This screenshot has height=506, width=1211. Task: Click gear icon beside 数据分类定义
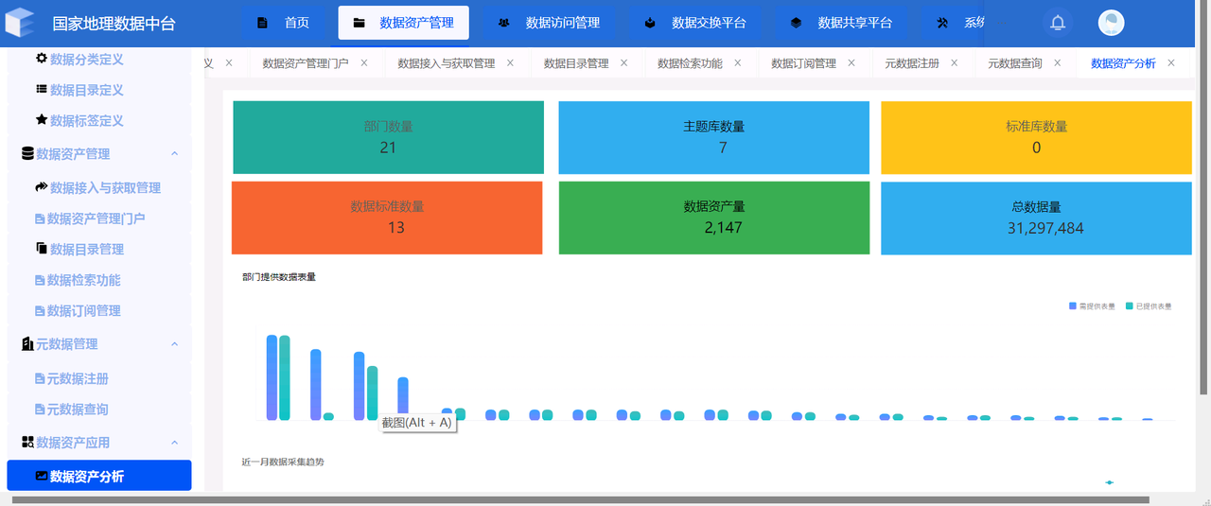41,59
